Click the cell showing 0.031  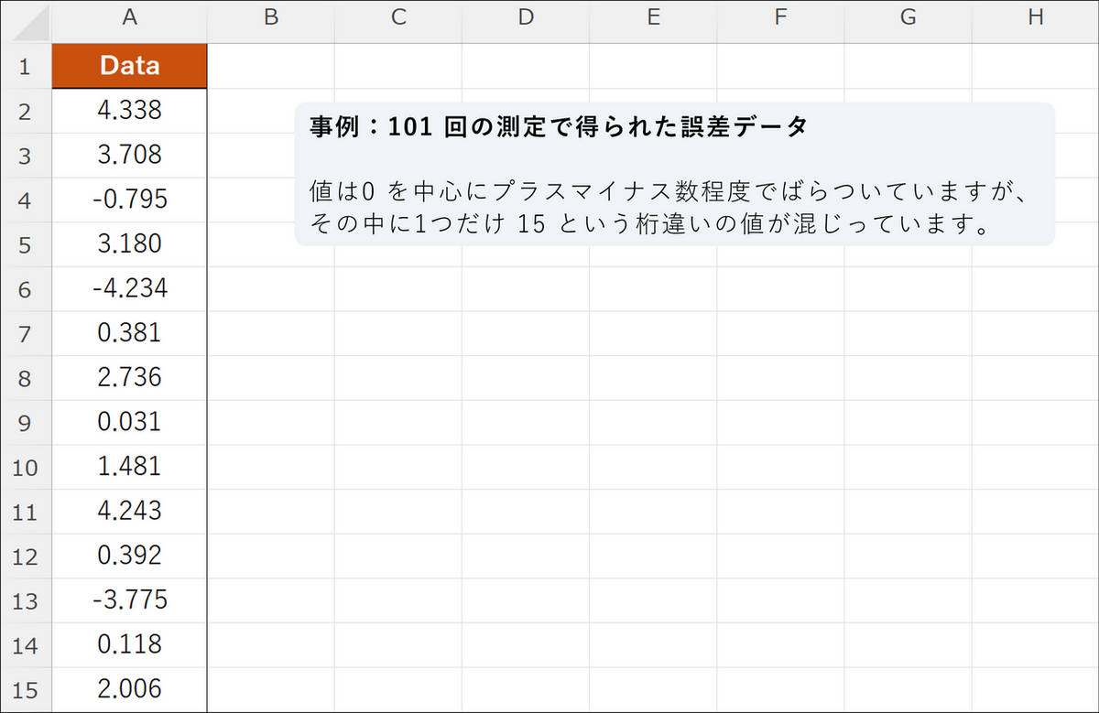[x=129, y=422]
